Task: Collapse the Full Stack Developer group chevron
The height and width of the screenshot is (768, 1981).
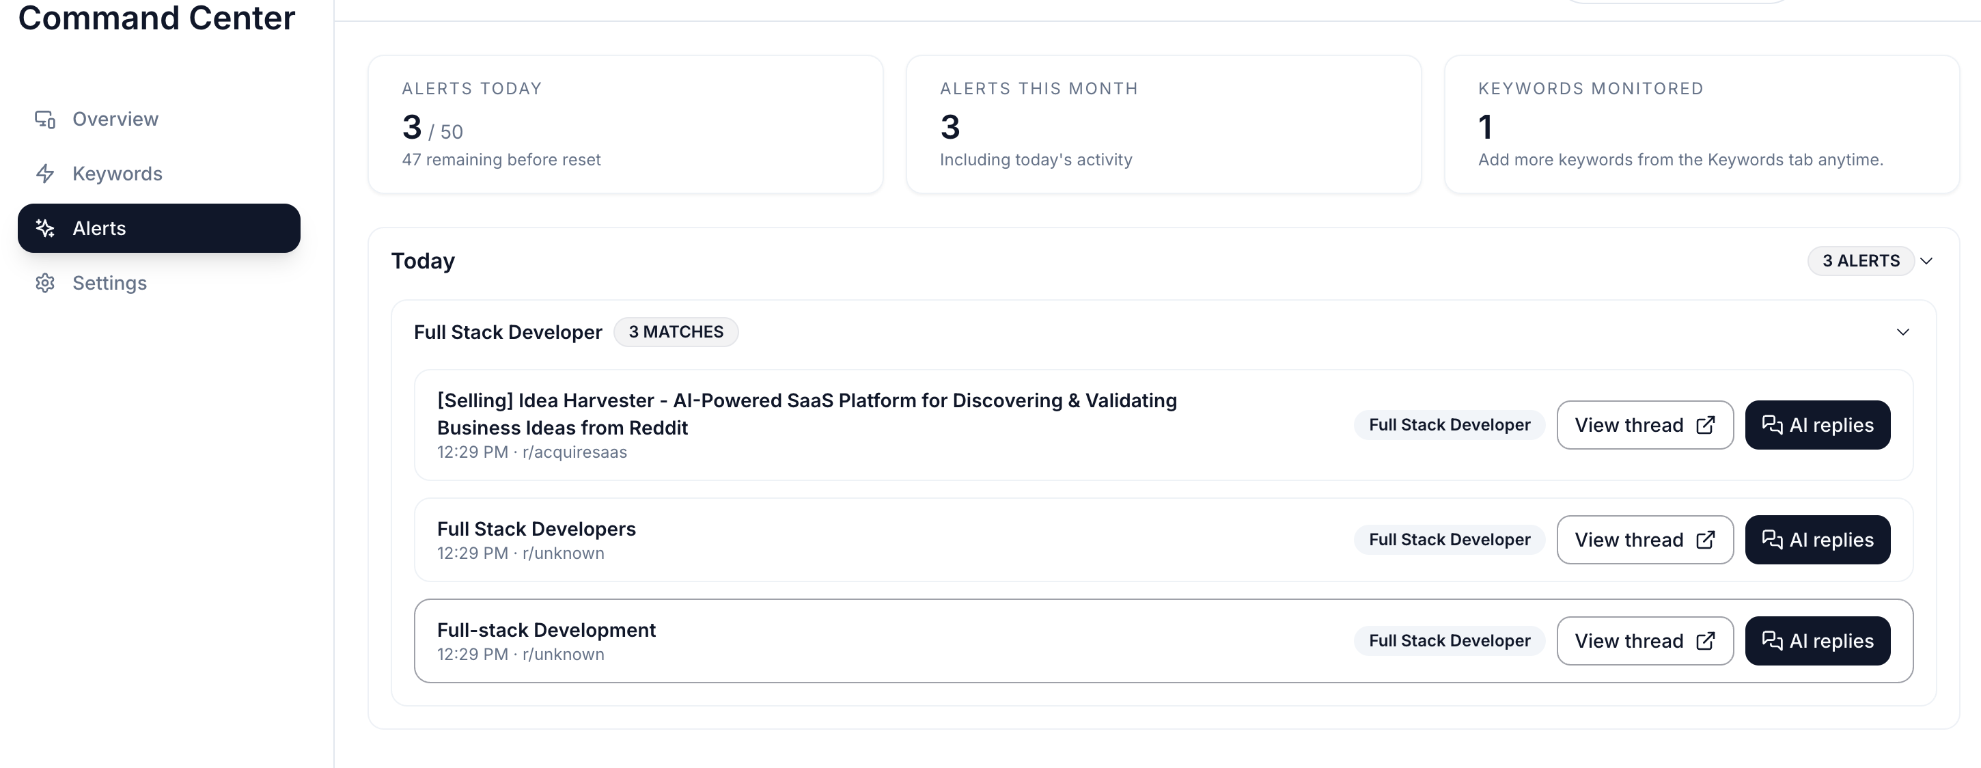Action: tap(1902, 333)
